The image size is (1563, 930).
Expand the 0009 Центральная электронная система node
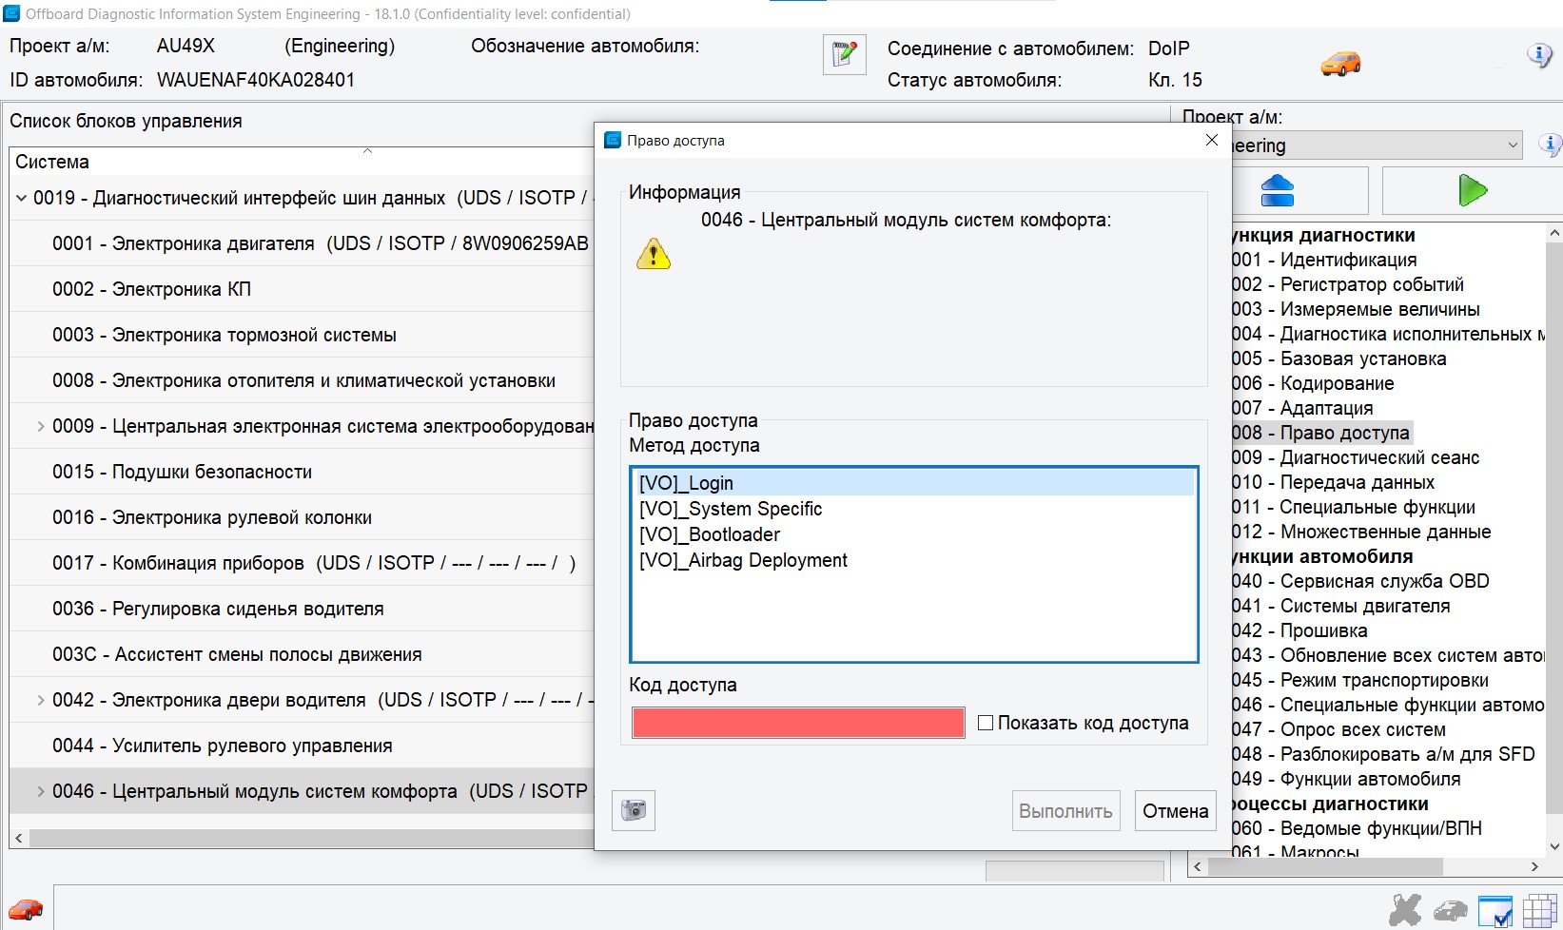[x=40, y=426]
